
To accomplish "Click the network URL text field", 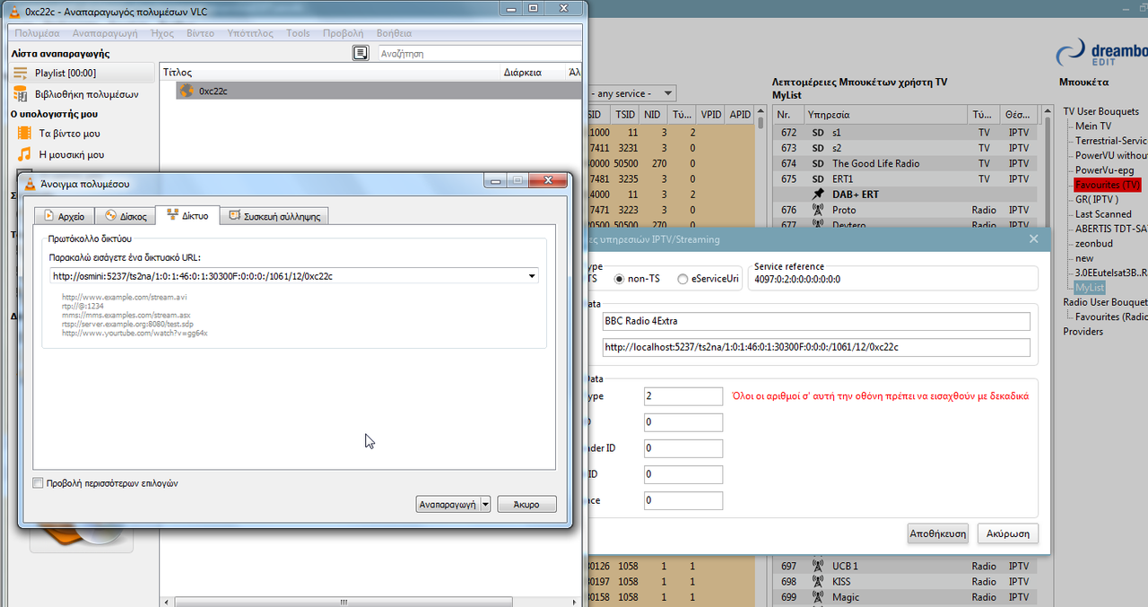I will pos(287,276).
